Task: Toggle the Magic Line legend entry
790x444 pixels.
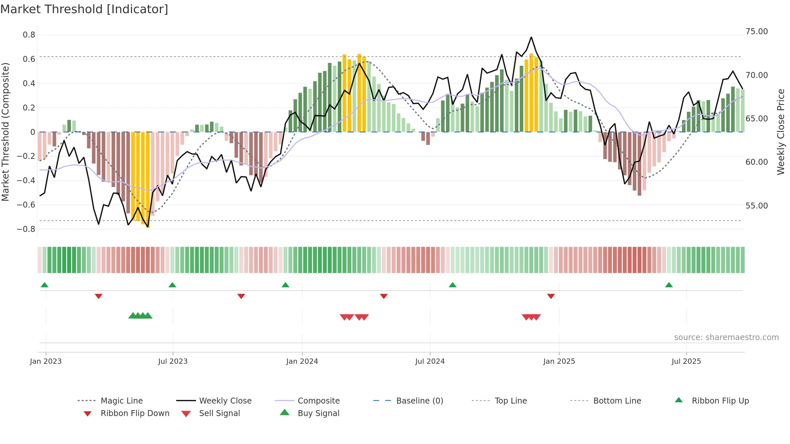Action: click(110, 401)
